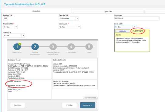The height and width of the screenshot is (112, 165).
Task: Click the F5_ENVCQPR field name text
Action: pyautogui.click(x=138, y=31)
